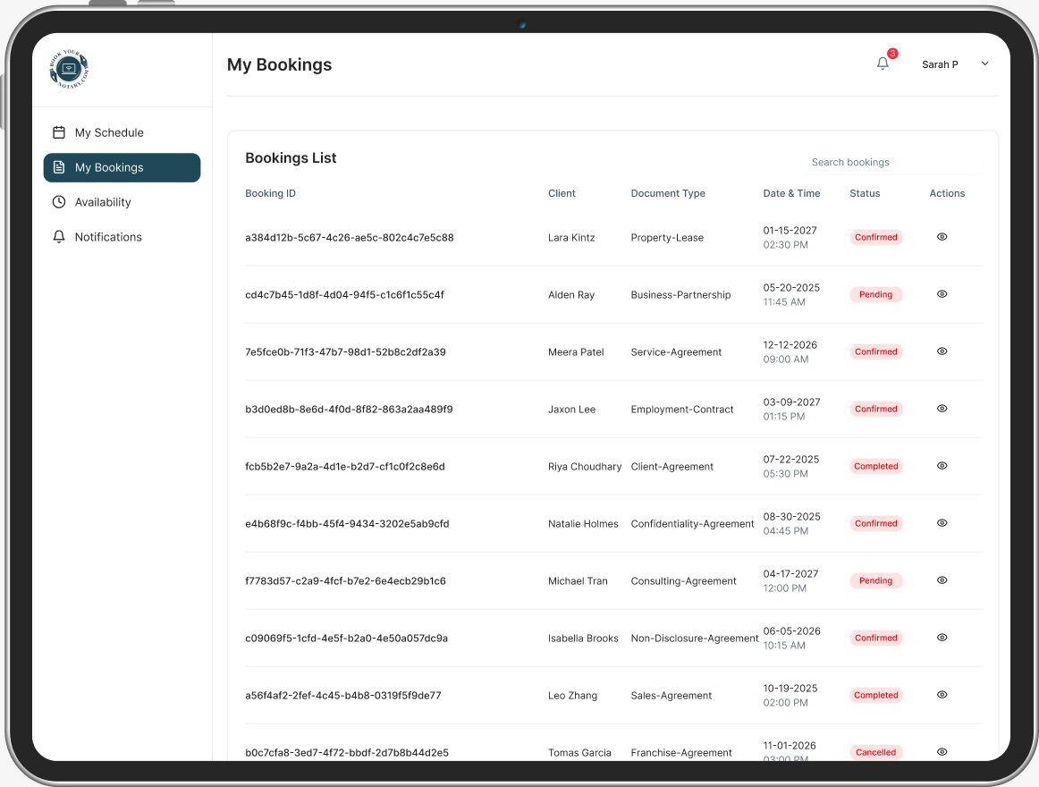This screenshot has height=787, width=1039.
Task: Click the Notifications bell sidebar icon
Action: [x=59, y=237]
